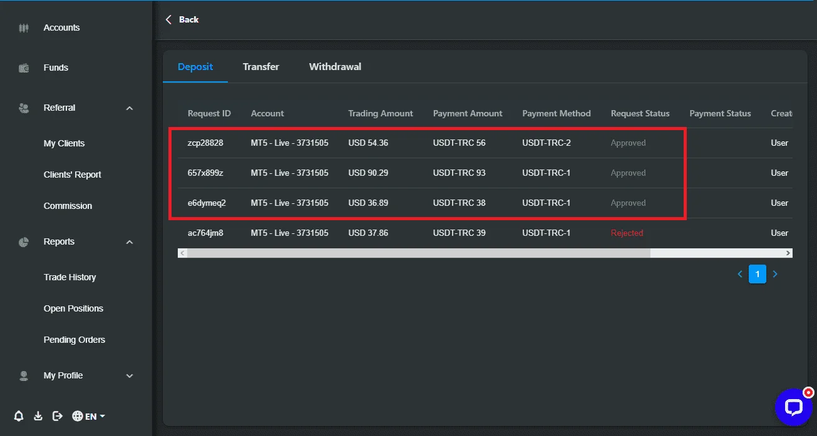Viewport: 817px width, 436px height.
Task: Open Pending Orders report
Action: coord(75,340)
